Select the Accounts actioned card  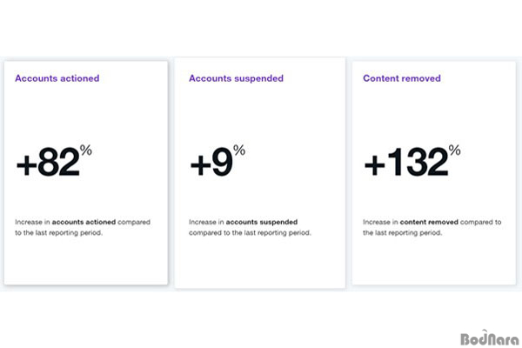point(86,173)
